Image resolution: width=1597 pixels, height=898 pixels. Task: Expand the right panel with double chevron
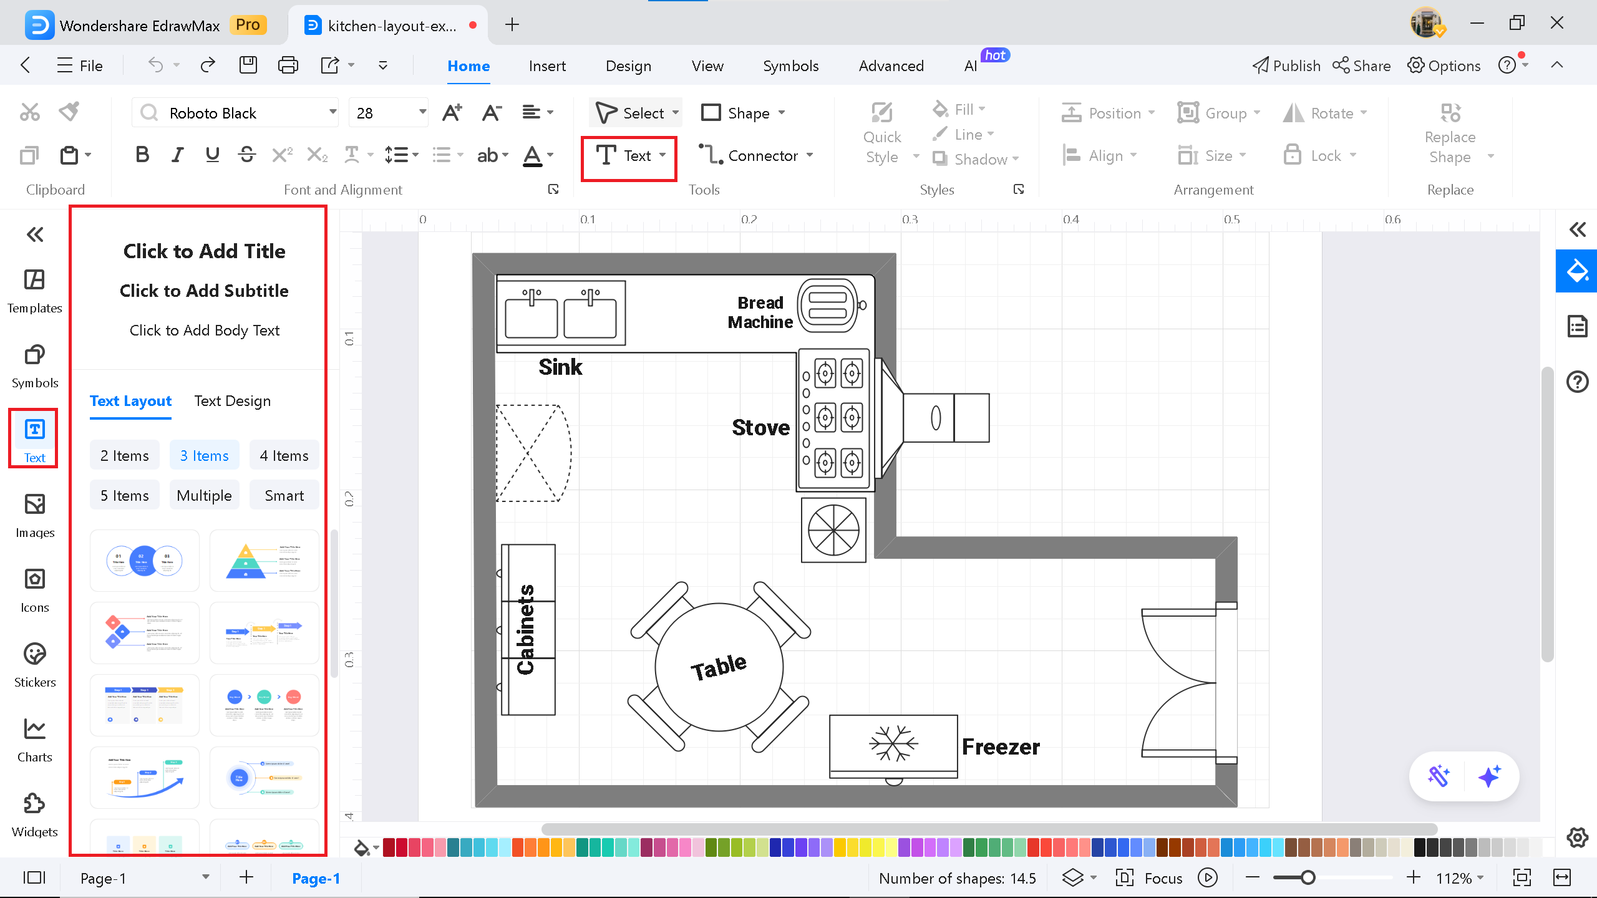[1578, 229]
